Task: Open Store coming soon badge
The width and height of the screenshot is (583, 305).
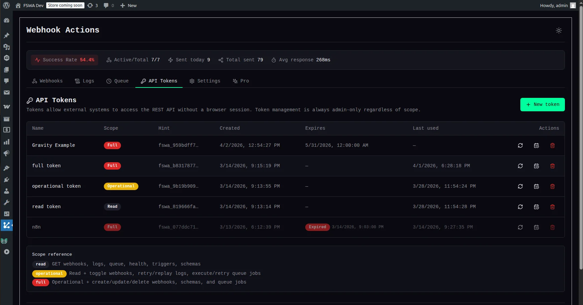Action: pos(65,5)
